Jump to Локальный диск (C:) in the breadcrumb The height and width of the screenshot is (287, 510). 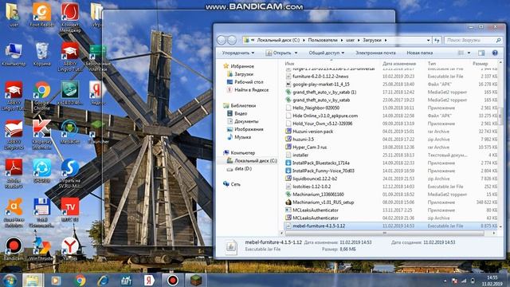[278, 40]
